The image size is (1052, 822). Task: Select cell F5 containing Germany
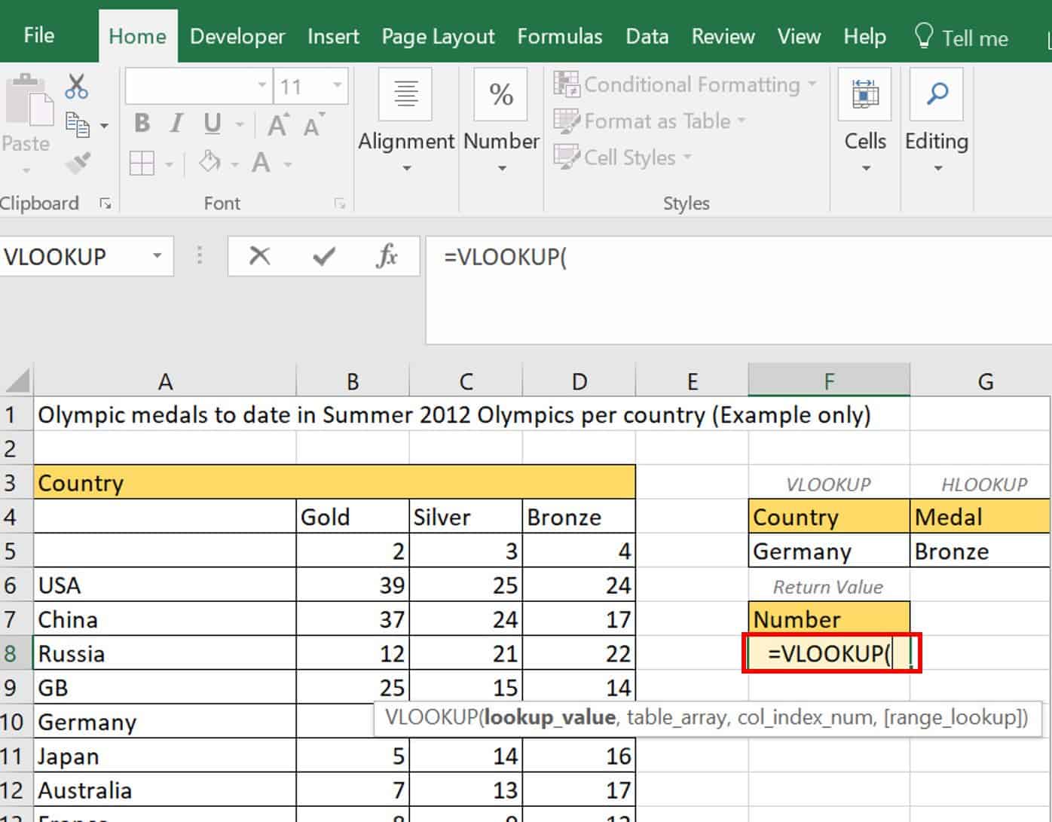pyautogui.click(x=828, y=552)
